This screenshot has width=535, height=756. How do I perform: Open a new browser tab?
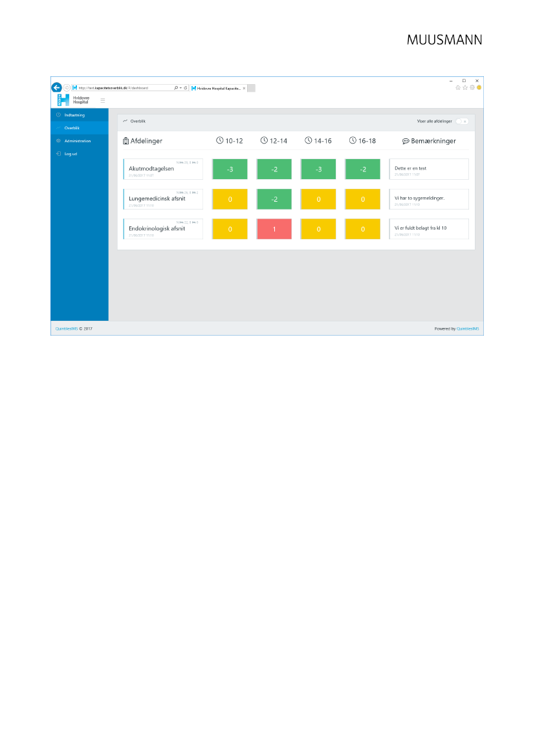[x=252, y=88]
